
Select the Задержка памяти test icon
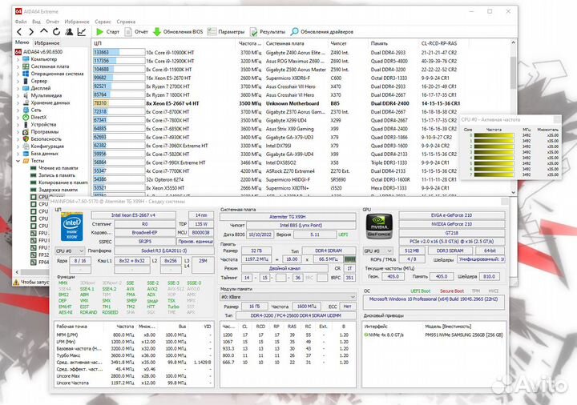coord(33,190)
